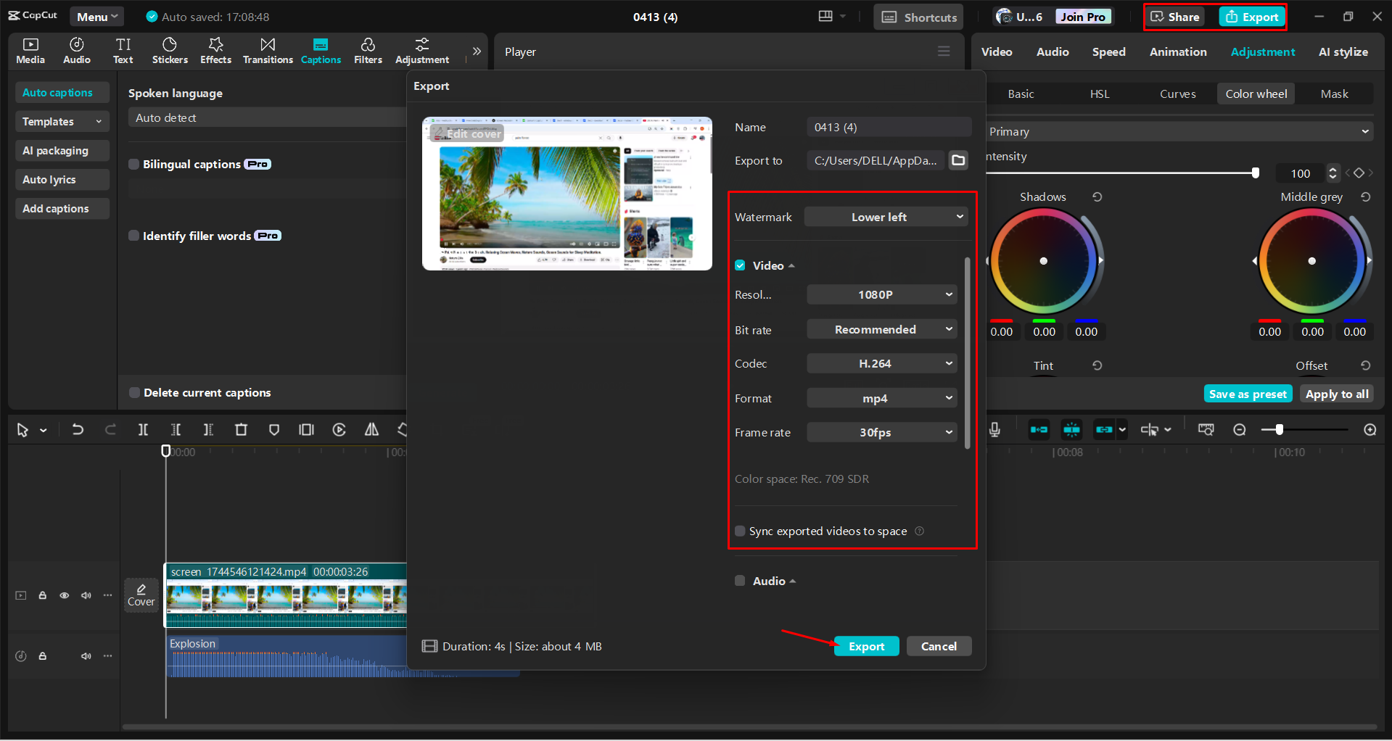Image resolution: width=1392 pixels, height=741 pixels.
Task: Click the Intensity slider handle
Action: (x=1255, y=173)
